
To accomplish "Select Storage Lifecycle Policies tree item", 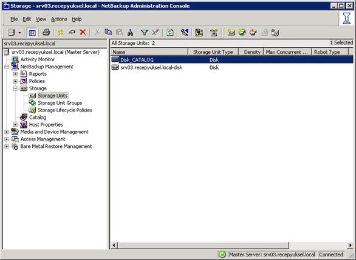I will tap(65, 110).
